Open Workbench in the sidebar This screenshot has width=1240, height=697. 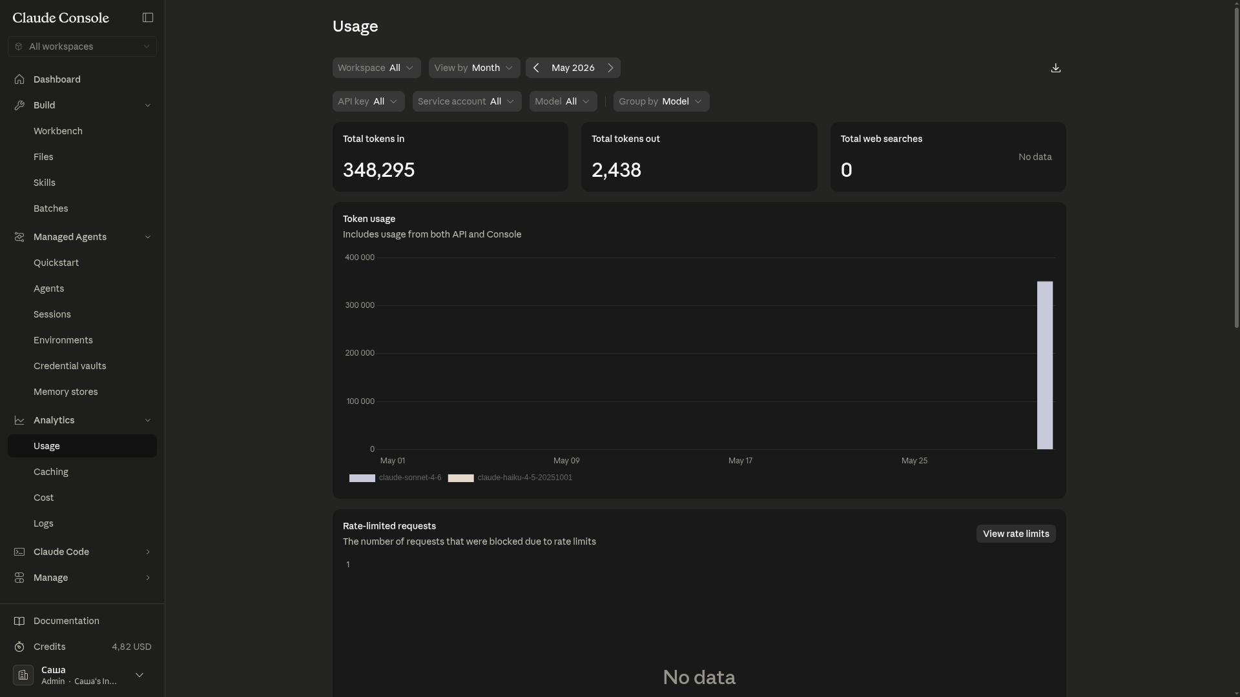(82, 131)
